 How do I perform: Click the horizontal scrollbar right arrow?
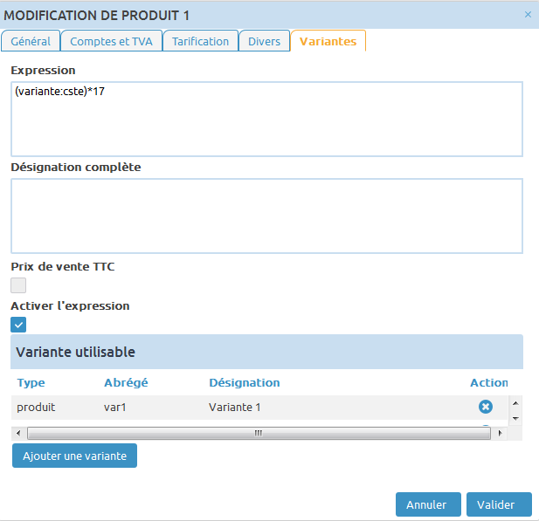point(500,433)
